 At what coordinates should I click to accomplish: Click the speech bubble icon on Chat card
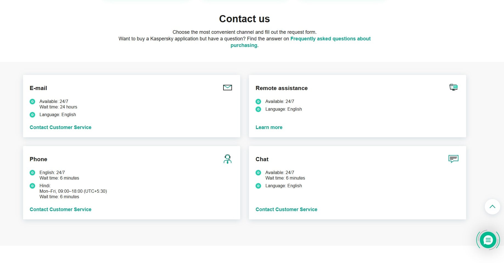453,158
